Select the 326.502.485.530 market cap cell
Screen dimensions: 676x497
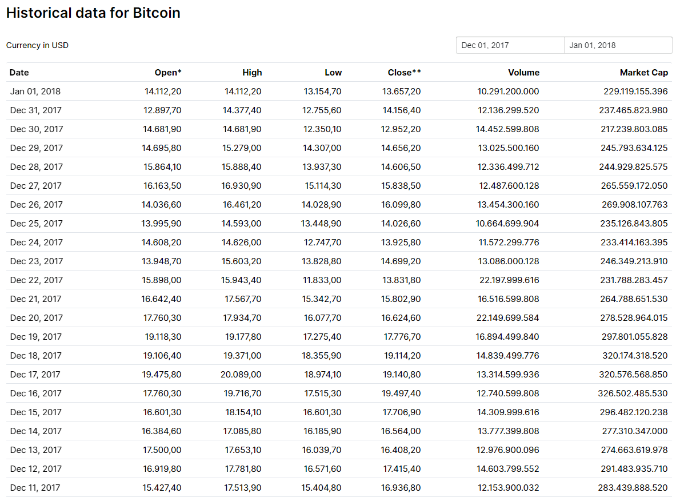634,393
